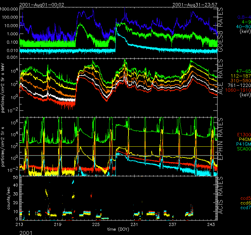
Task: Click the 310-580 orange ACE legend label
Action: 240,82
